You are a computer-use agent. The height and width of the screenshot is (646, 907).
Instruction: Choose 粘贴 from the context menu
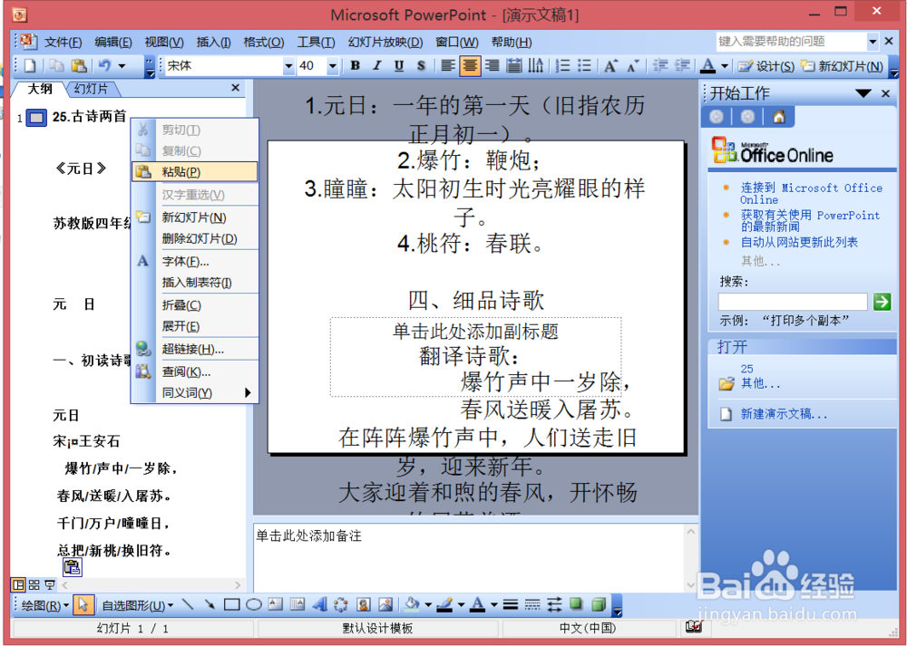(x=181, y=171)
